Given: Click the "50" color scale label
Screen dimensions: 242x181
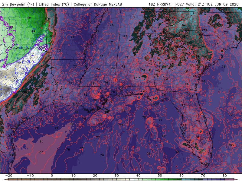Looking at the screenshot, I should [160, 176].
